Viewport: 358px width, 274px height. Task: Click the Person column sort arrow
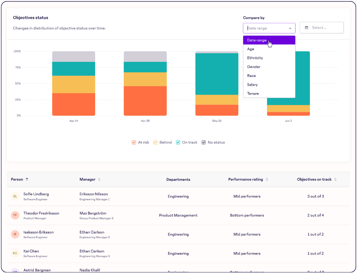point(26,179)
